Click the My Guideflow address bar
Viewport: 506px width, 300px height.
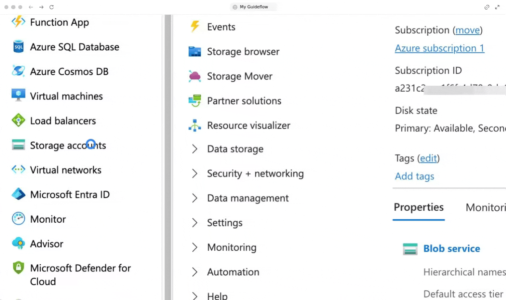click(x=253, y=7)
